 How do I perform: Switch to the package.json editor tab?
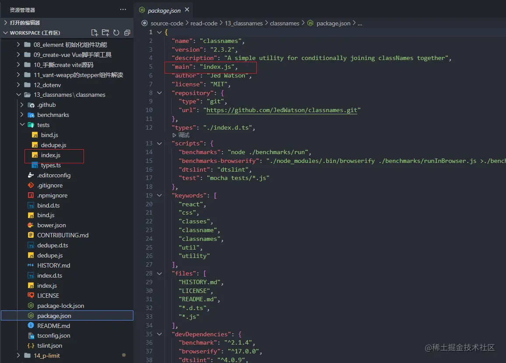pyautogui.click(x=164, y=11)
